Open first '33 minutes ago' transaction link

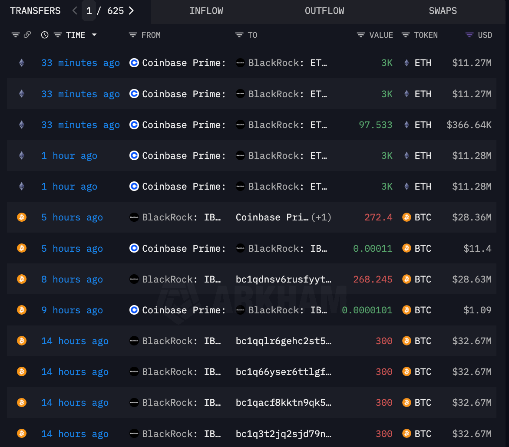click(x=80, y=62)
